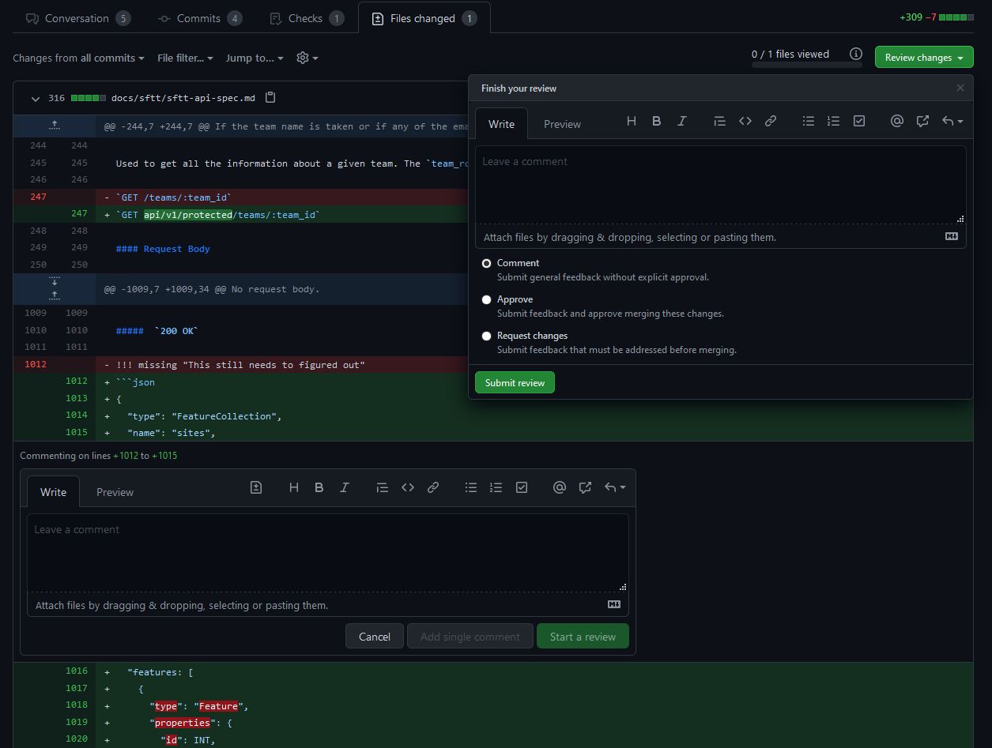Select the Comment review option

tap(486, 262)
